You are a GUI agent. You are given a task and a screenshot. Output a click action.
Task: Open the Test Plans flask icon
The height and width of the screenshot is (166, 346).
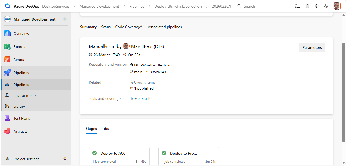7,118
